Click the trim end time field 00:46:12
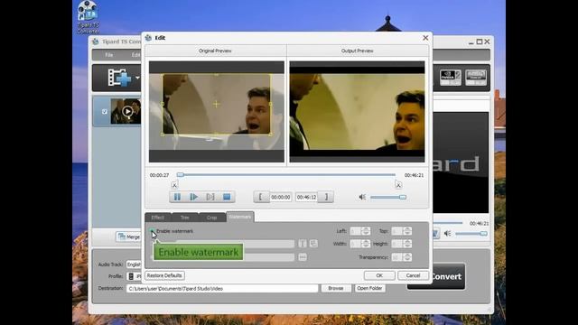 [x=307, y=197]
